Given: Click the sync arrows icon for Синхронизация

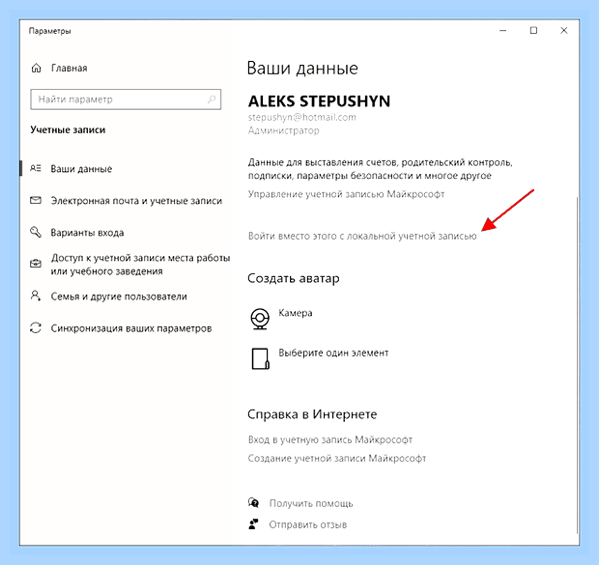Looking at the screenshot, I should [x=36, y=327].
